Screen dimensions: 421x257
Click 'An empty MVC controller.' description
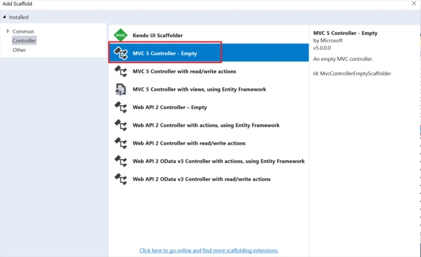click(343, 59)
